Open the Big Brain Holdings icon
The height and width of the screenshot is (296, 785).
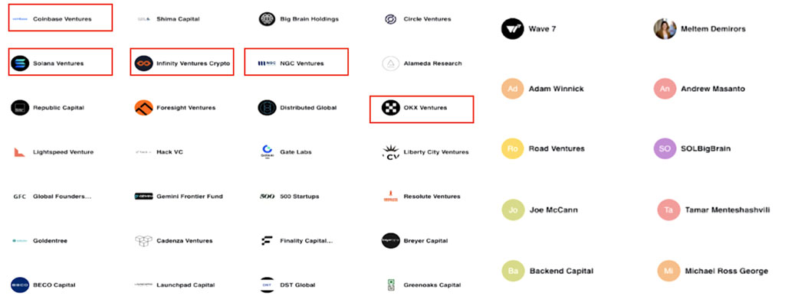(267, 19)
